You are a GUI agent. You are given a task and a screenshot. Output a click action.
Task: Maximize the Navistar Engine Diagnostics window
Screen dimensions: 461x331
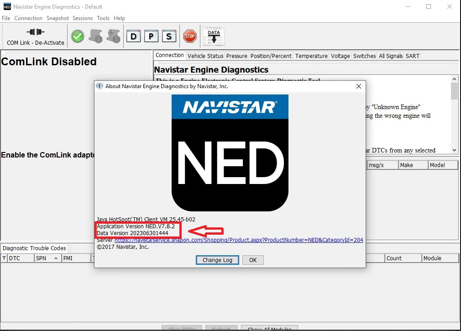(429, 6)
